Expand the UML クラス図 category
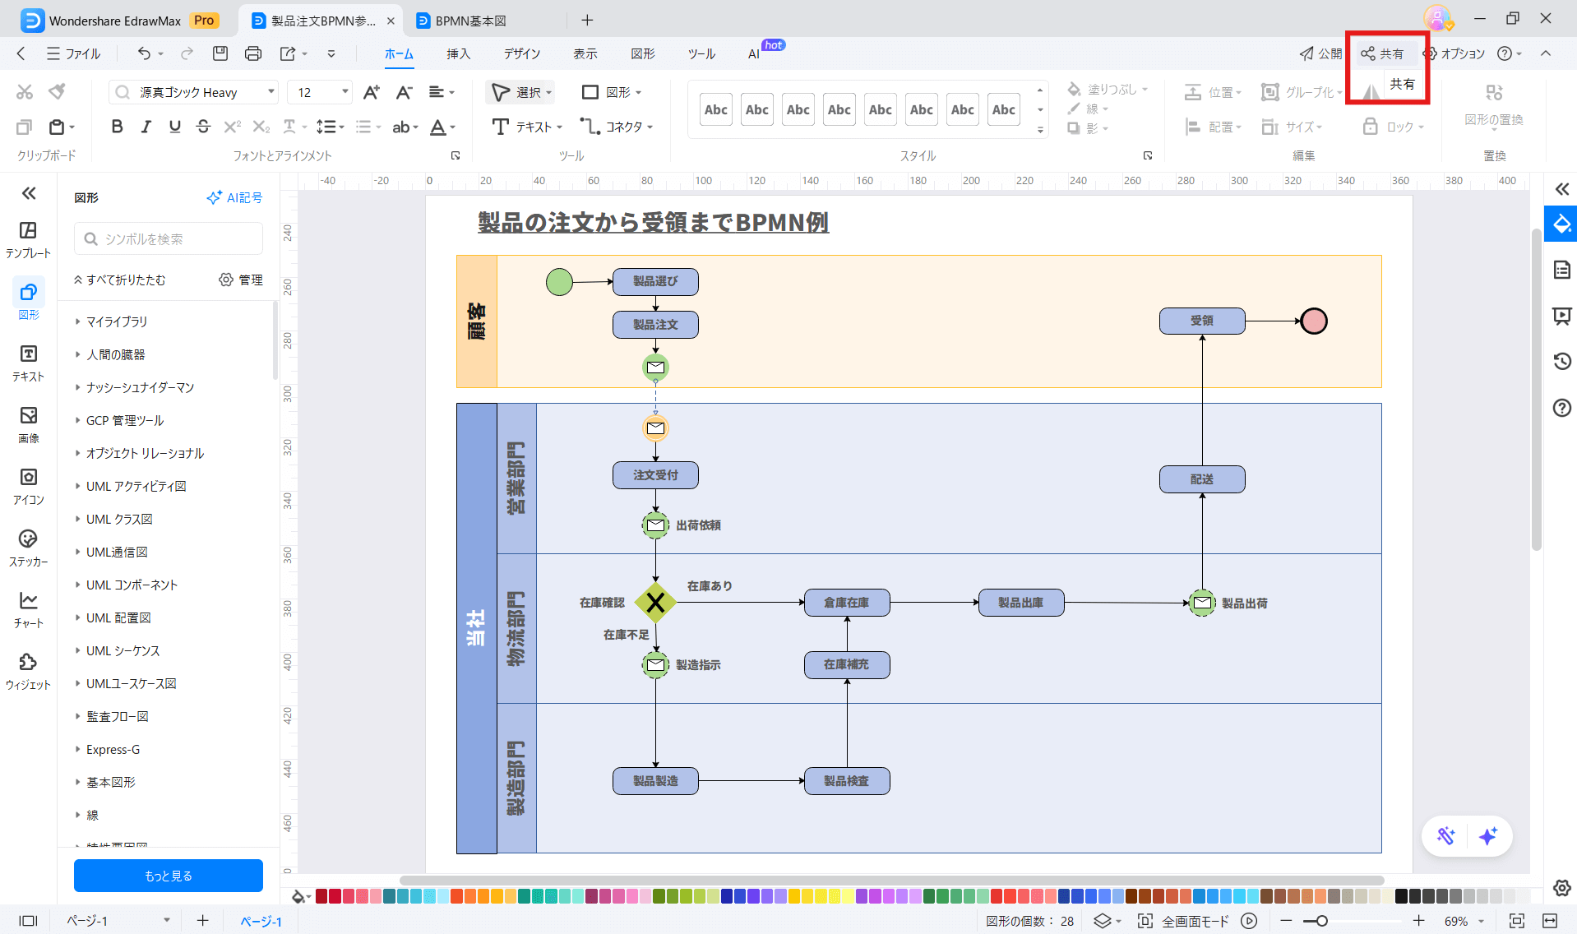Image resolution: width=1577 pixels, height=934 pixels. pos(119,519)
